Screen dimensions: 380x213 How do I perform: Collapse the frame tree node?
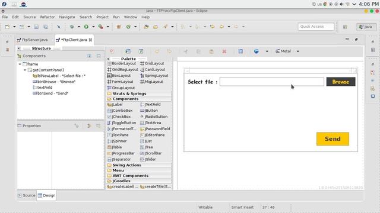[20, 64]
